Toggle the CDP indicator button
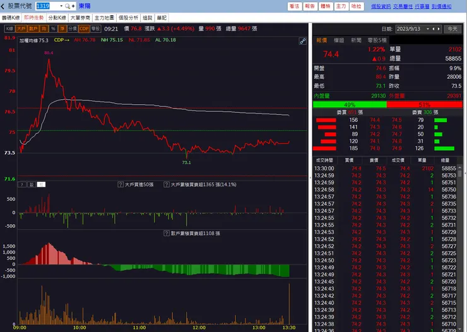467x332 pixels. (84, 28)
